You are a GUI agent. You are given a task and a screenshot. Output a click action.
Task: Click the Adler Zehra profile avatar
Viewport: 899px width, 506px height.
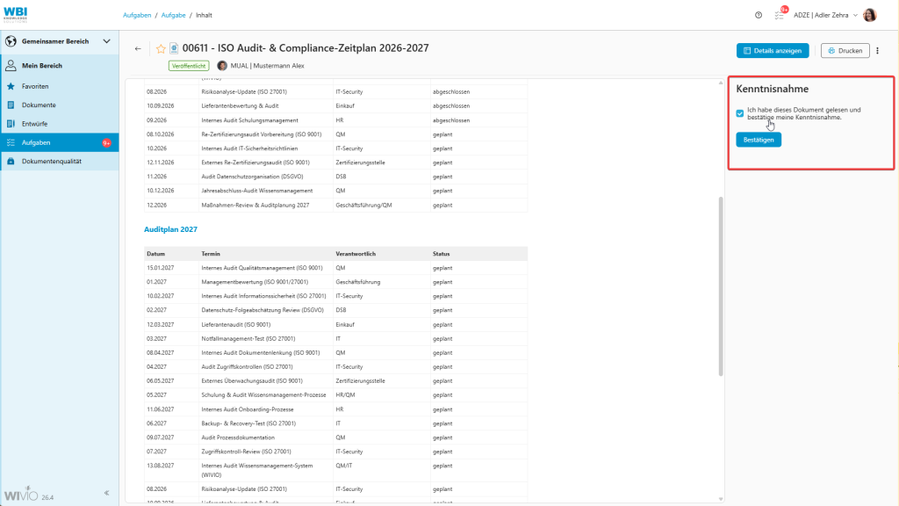point(870,15)
